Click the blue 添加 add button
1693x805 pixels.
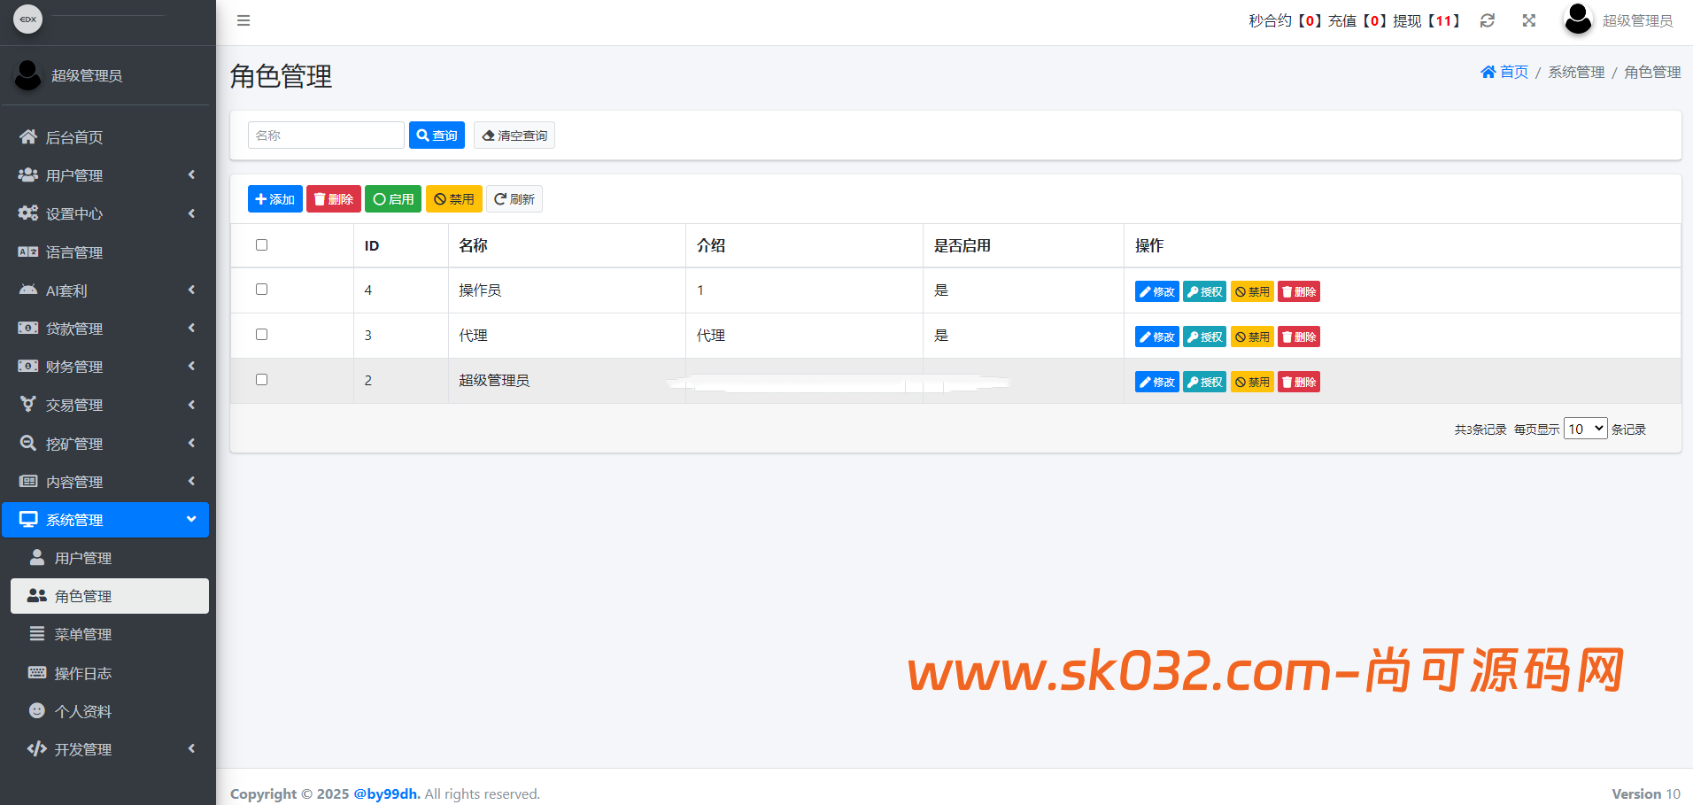point(274,199)
